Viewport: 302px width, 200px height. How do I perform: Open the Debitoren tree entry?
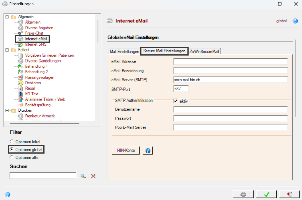click(33, 83)
